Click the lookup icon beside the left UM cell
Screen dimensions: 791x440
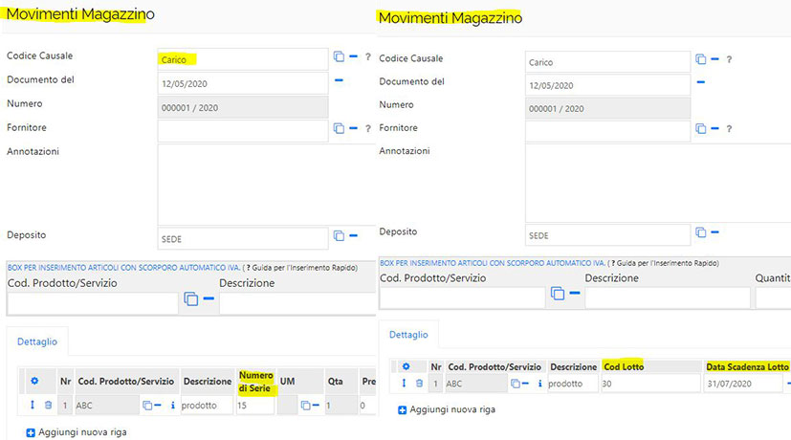coord(306,406)
